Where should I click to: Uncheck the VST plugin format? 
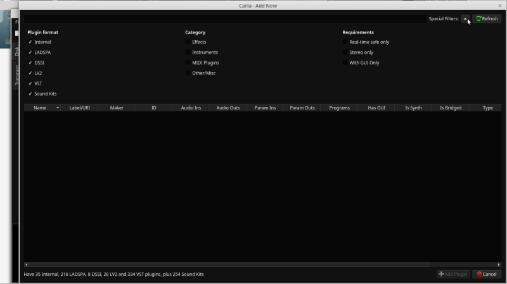(35, 83)
